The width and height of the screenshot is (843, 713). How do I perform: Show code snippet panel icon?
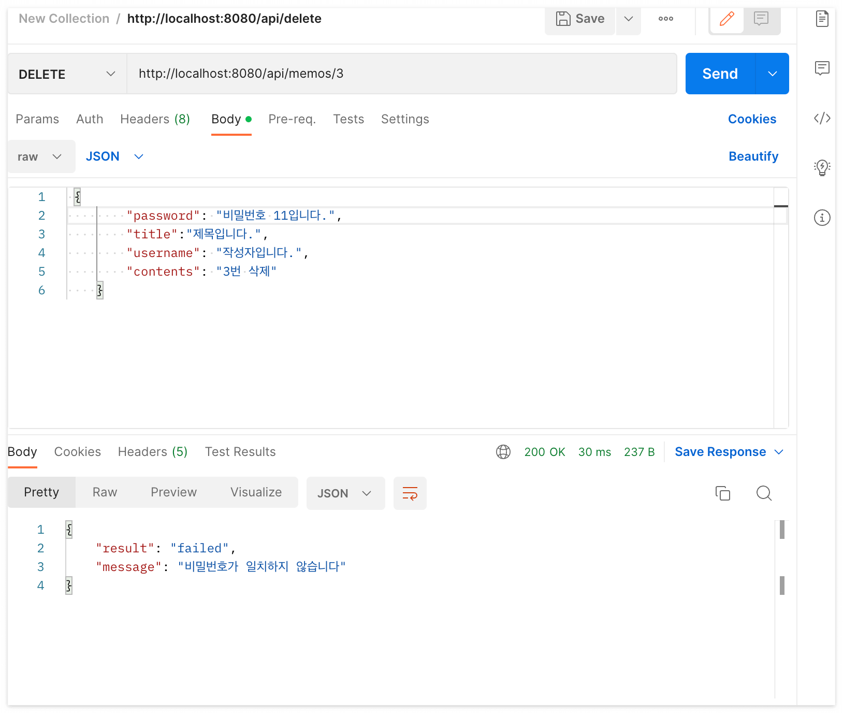click(x=822, y=118)
